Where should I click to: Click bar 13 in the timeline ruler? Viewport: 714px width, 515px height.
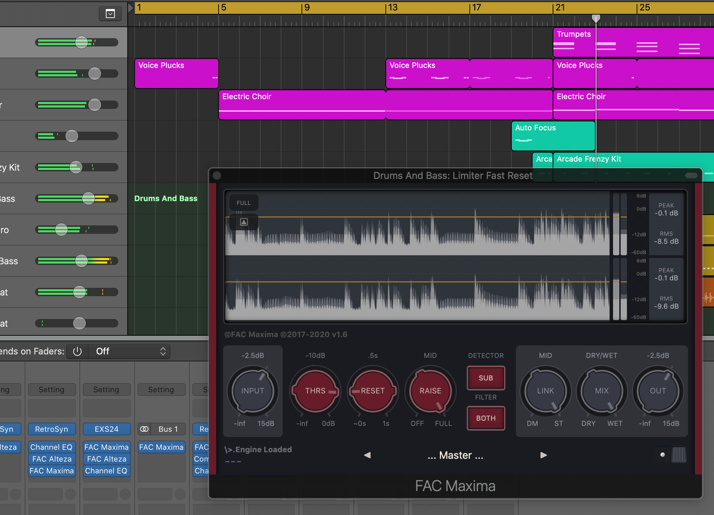pos(393,7)
